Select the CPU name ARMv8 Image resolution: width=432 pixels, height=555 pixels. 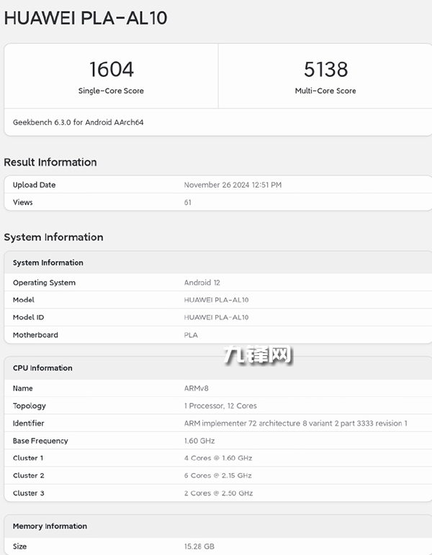pyautogui.click(x=197, y=388)
